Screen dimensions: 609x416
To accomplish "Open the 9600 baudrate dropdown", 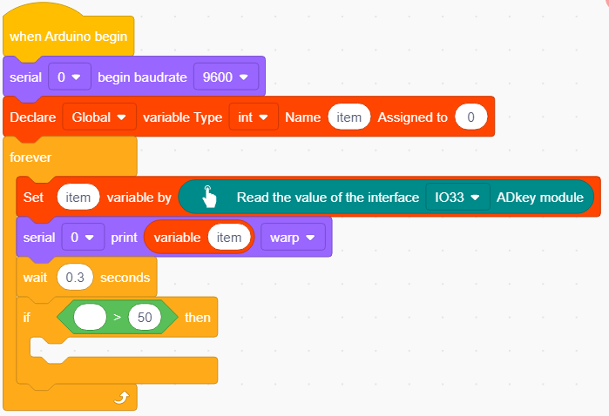I will [x=226, y=77].
